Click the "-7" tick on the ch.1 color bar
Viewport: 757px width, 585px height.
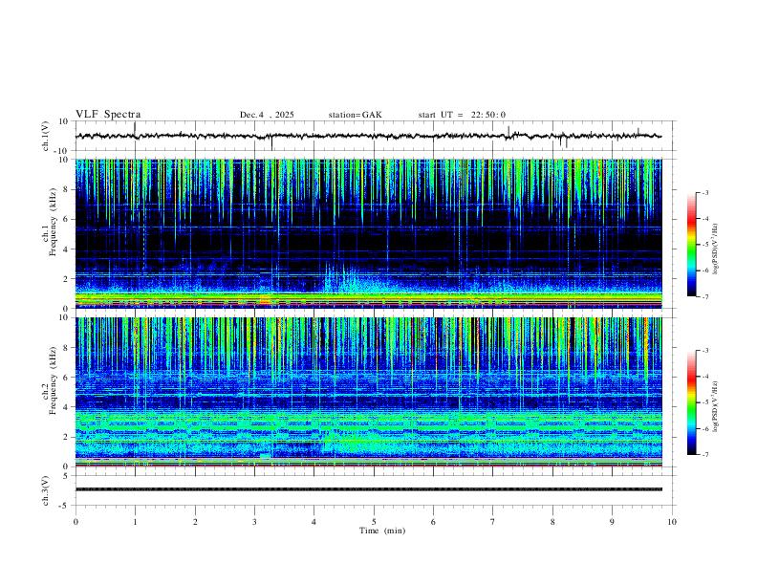tap(704, 297)
